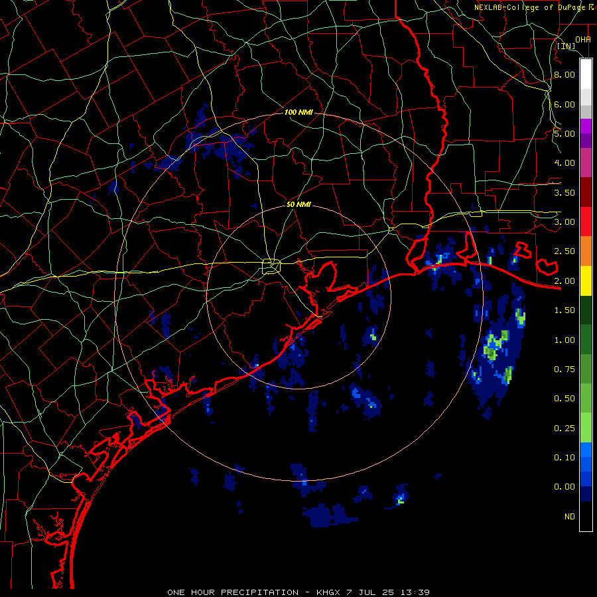Click the 5.00 legend value

564,133
